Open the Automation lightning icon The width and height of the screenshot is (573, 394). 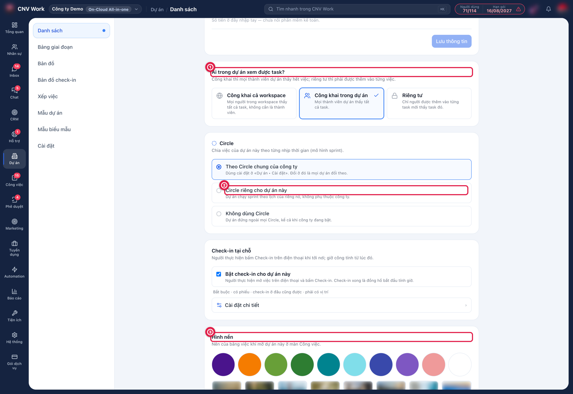click(14, 272)
